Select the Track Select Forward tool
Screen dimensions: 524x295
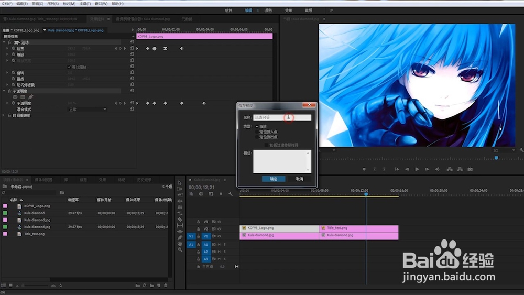click(x=180, y=189)
